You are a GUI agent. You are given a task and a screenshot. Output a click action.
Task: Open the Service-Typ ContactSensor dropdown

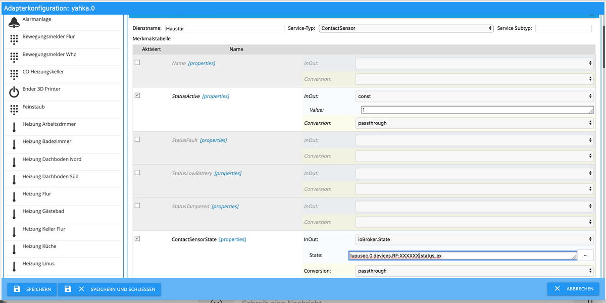coord(407,28)
